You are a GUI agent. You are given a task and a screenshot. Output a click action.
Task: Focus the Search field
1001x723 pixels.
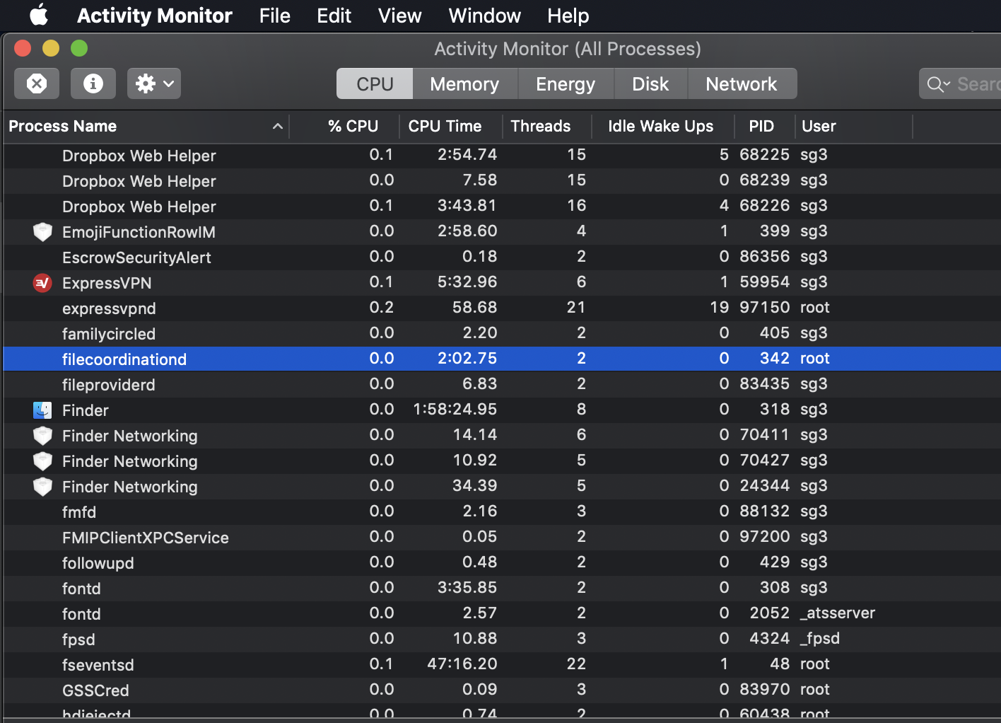click(960, 83)
